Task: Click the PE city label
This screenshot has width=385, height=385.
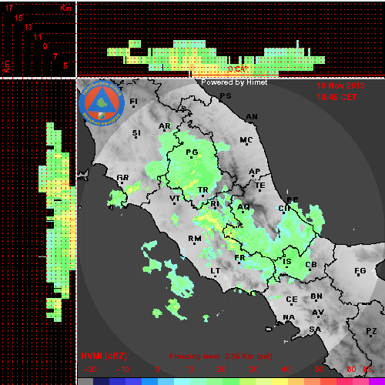Action: pyautogui.click(x=293, y=200)
